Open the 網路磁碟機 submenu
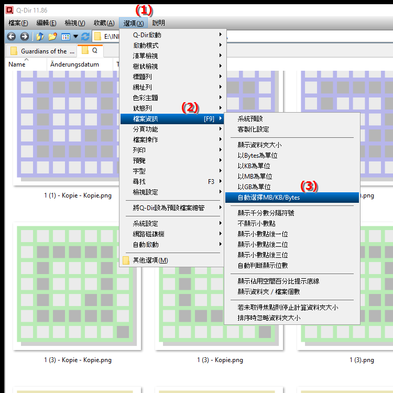This screenshot has height=393, width=393. pos(173,234)
